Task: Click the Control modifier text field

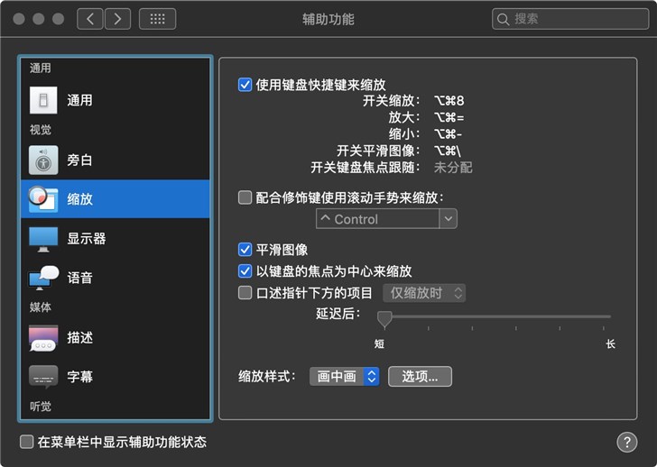Action: [x=377, y=219]
